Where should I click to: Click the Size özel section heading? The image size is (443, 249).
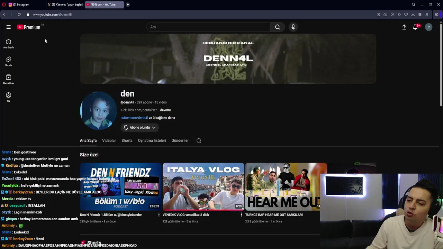coord(89,155)
